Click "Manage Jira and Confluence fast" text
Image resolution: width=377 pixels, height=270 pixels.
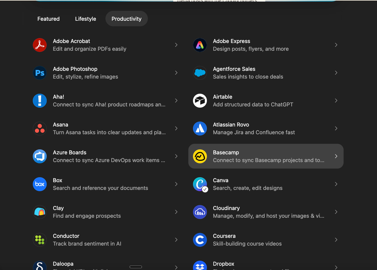pos(254,132)
